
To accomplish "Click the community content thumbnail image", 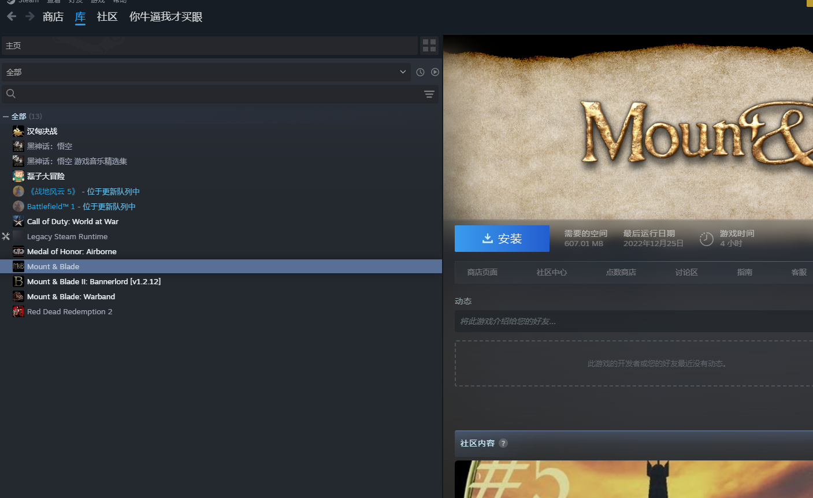I will (634, 479).
